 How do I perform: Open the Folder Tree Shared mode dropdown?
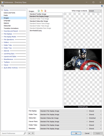coord(95,115)
